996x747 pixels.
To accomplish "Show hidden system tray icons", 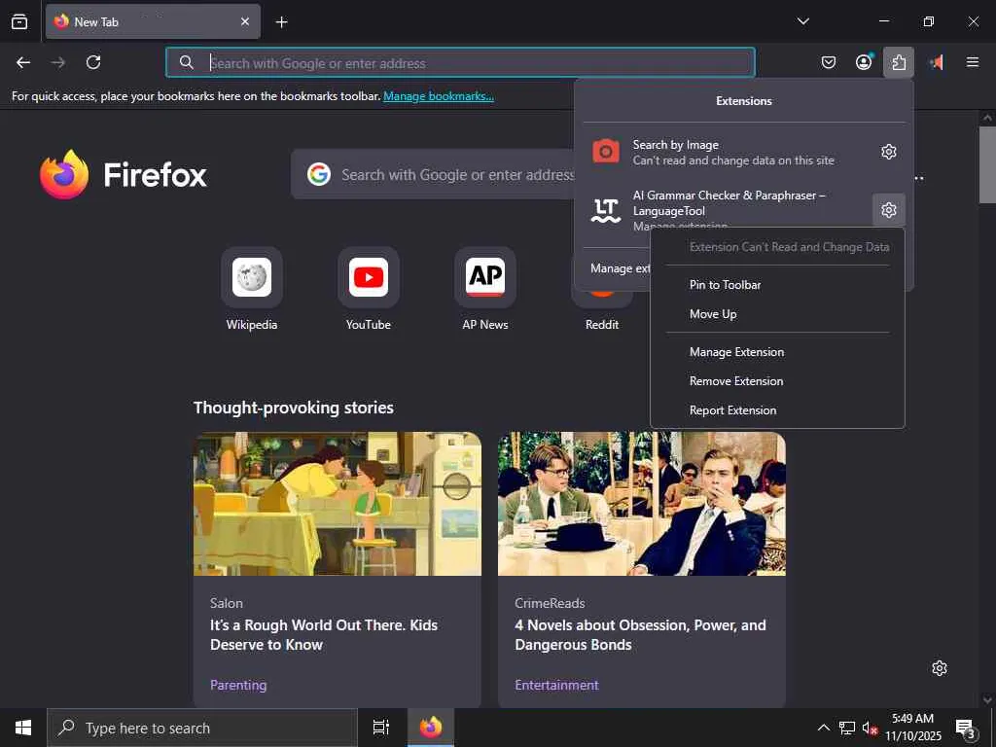I will point(823,728).
